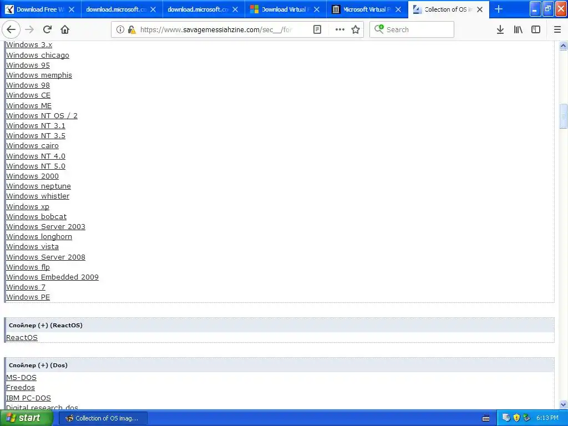Viewport: 568px width, 426px height.
Task: Open the Windows 95 link
Action: pyautogui.click(x=28, y=65)
